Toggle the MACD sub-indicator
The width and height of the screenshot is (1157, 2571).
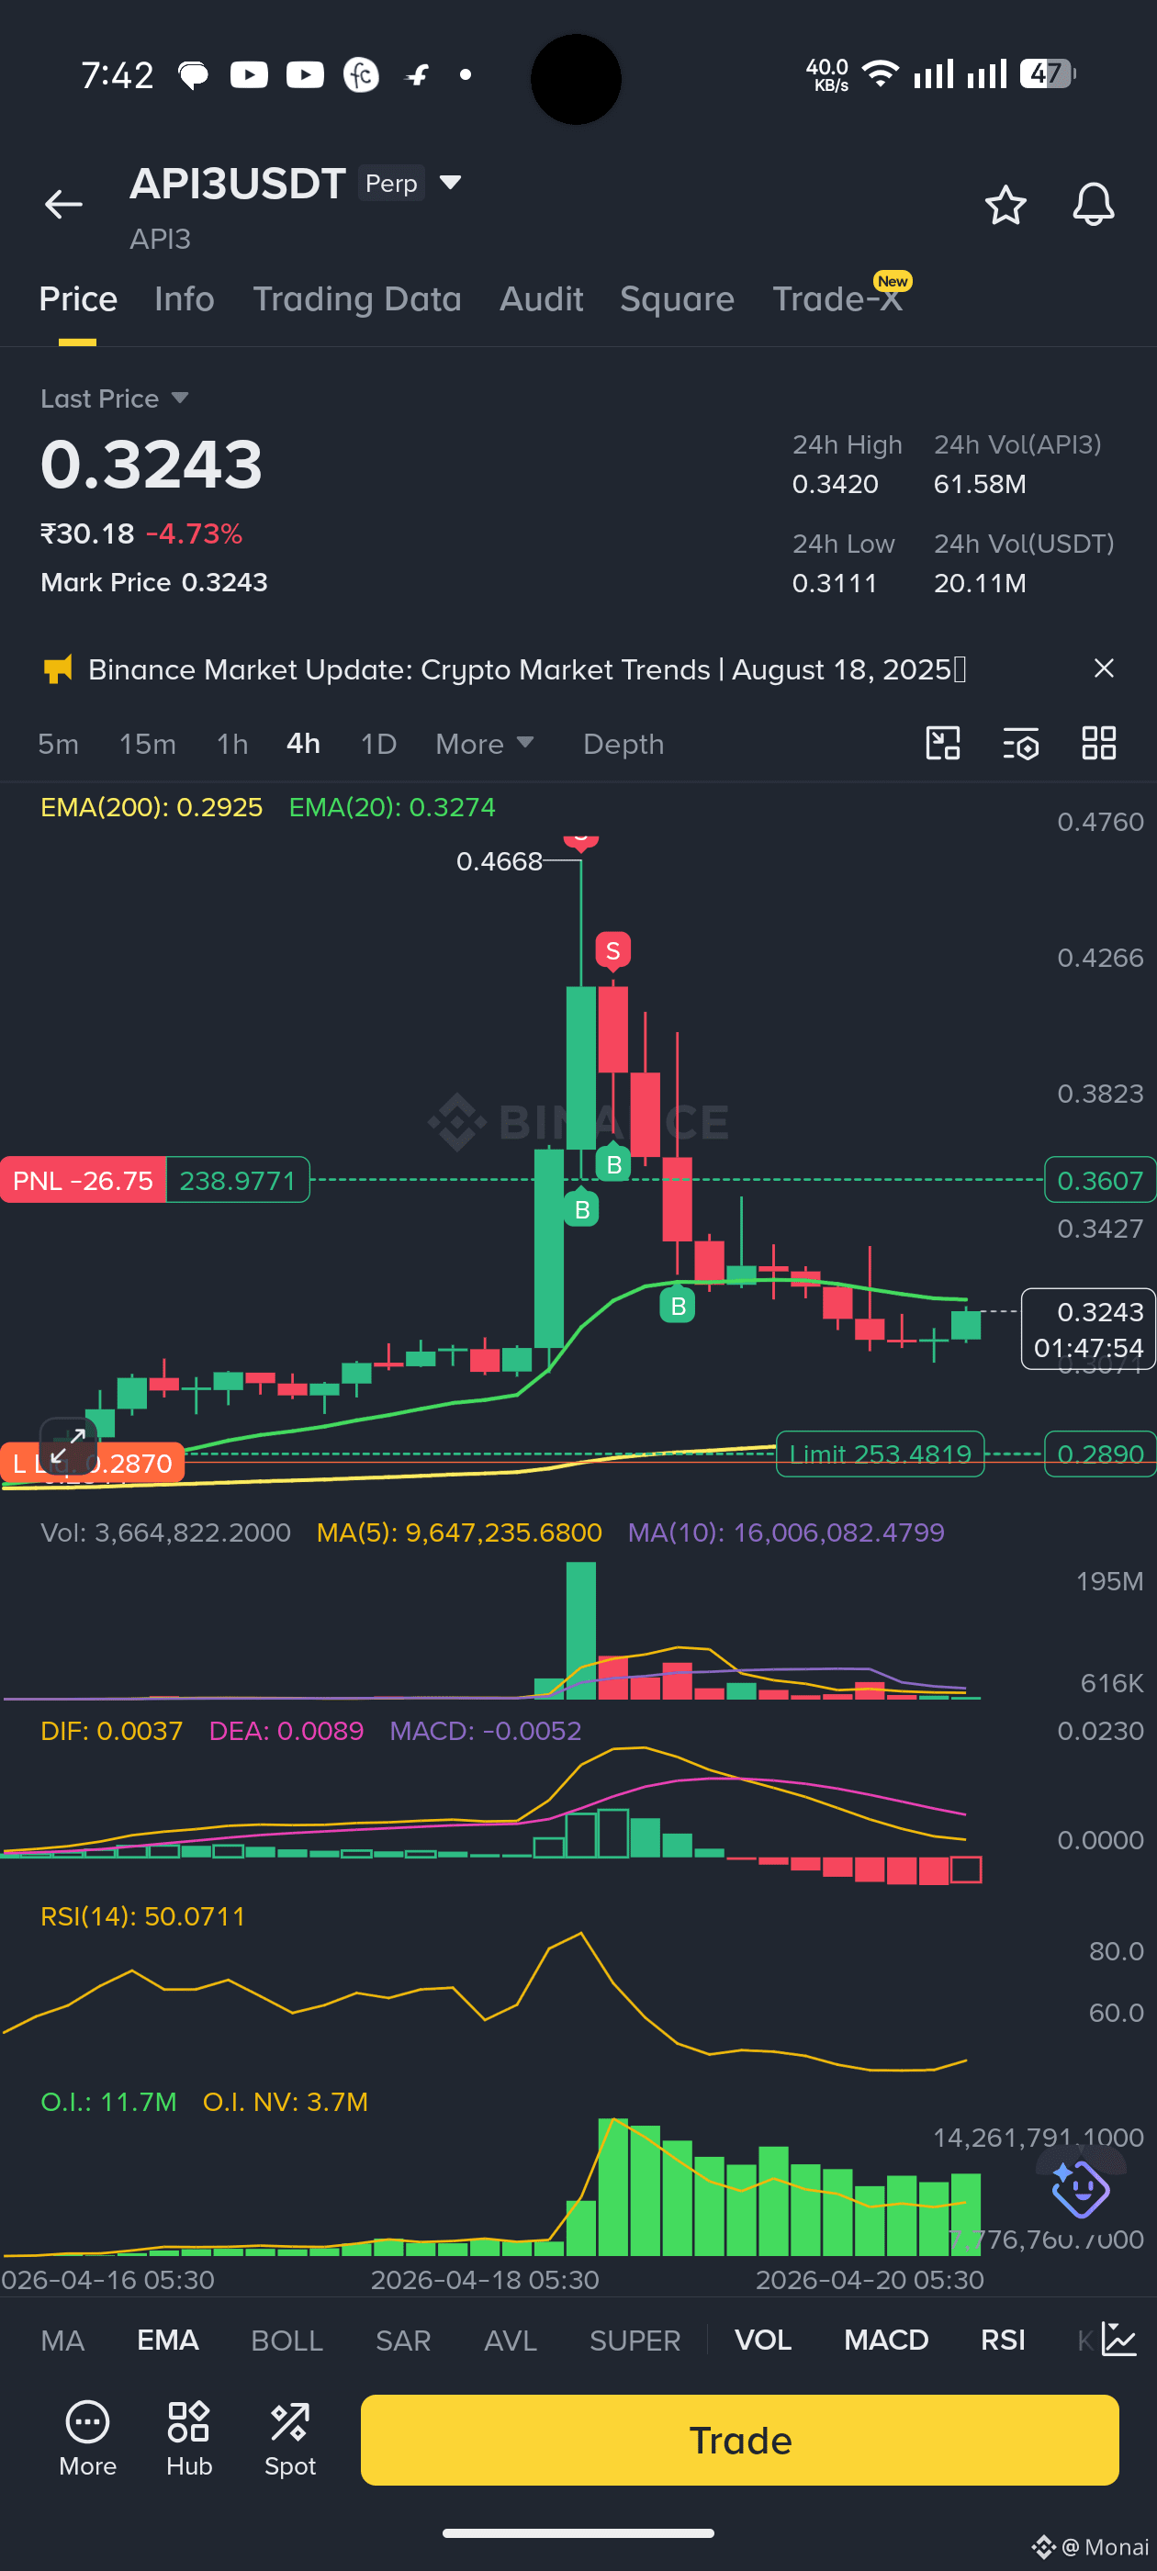[886, 2341]
